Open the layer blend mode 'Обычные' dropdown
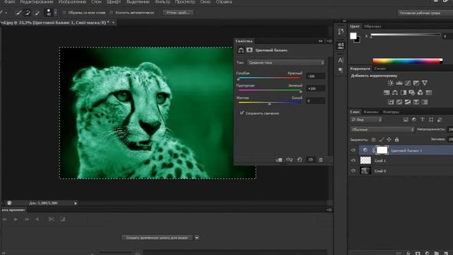Image resolution: width=453 pixels, height=255 pixels. [382, 130]
